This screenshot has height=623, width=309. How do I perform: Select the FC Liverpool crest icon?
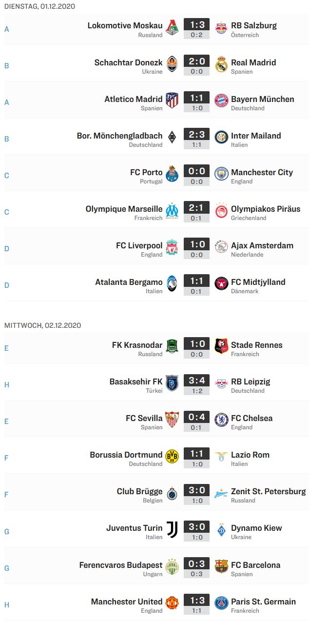(172, 247)
